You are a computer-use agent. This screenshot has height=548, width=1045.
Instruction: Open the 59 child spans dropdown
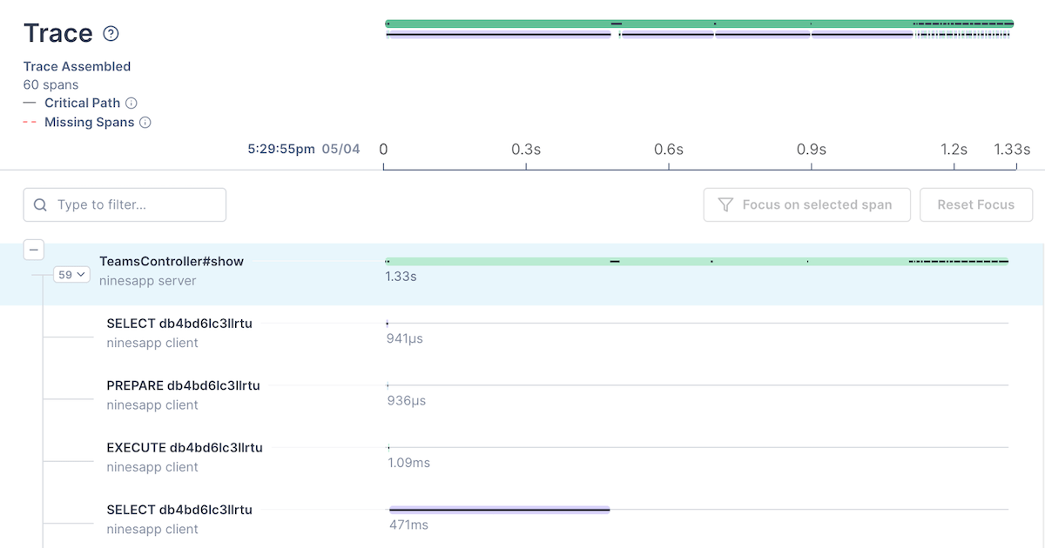coord(71,274)
